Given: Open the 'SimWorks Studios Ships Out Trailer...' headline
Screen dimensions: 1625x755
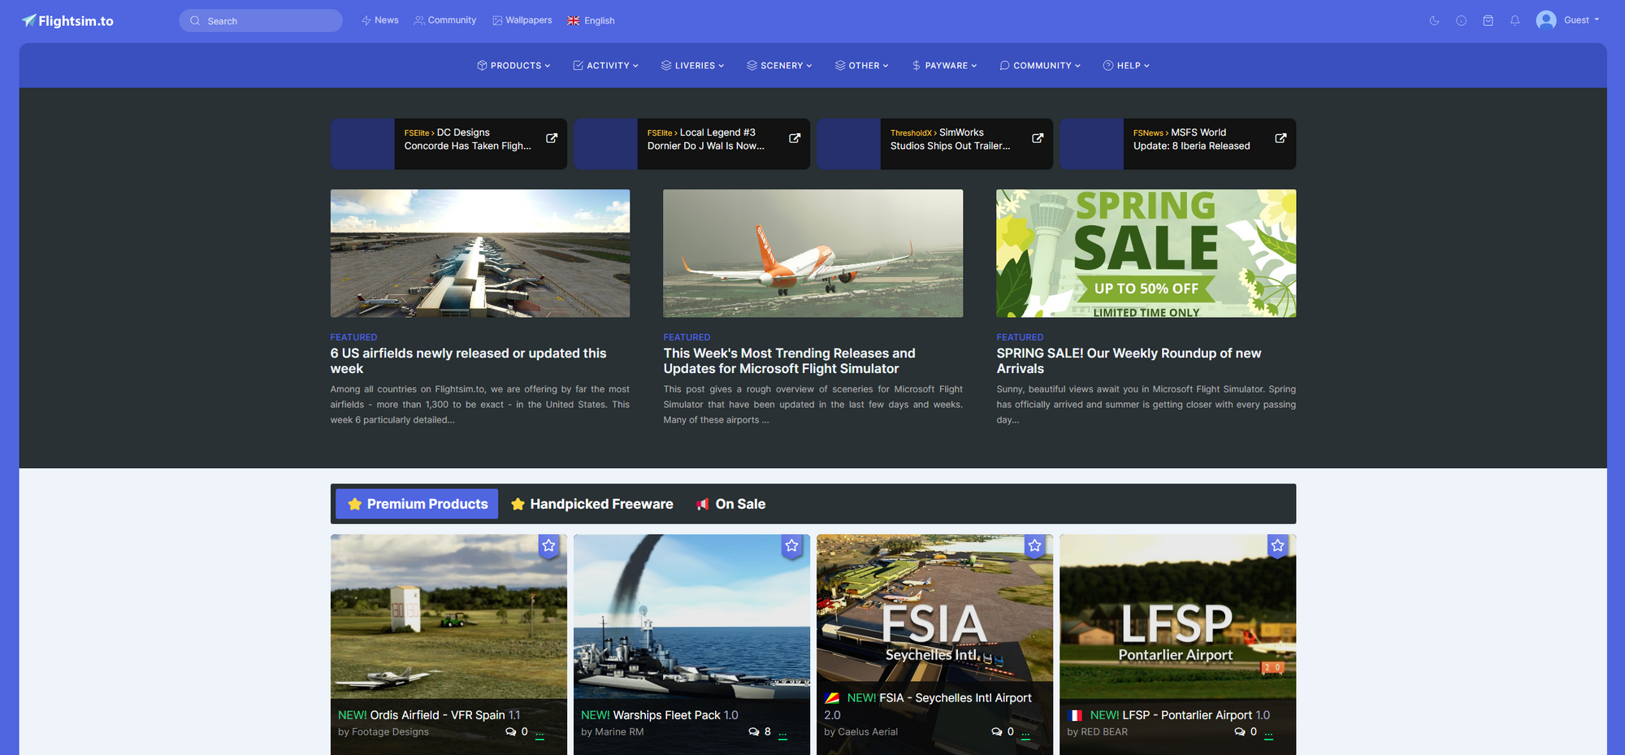Looking at the screenshot, I should point(951,139).
